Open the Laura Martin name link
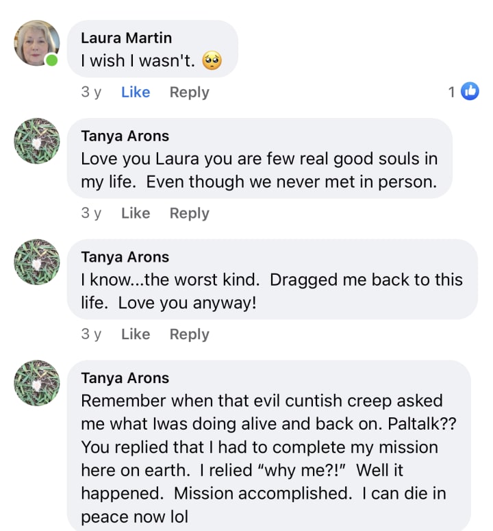 (126, 38)
